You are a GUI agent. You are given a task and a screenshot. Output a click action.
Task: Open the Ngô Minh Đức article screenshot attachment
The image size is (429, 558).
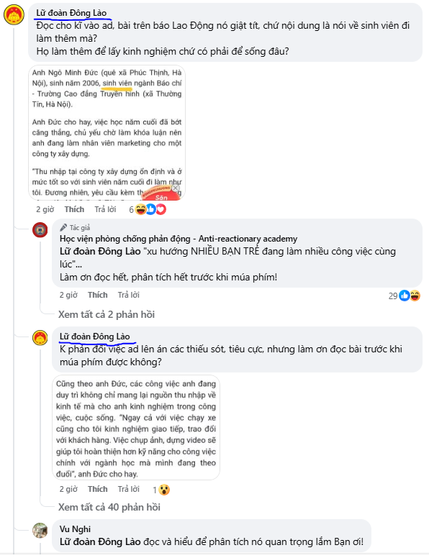click(107, 133)
